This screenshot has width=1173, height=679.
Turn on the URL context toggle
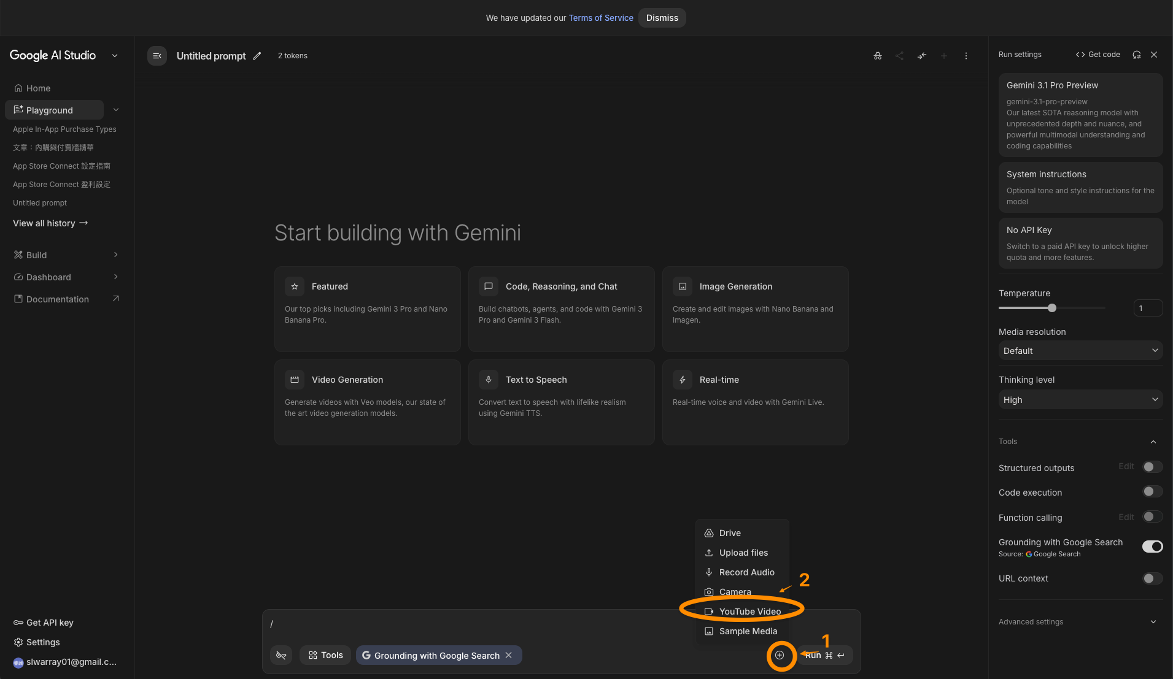(1152, 578)
